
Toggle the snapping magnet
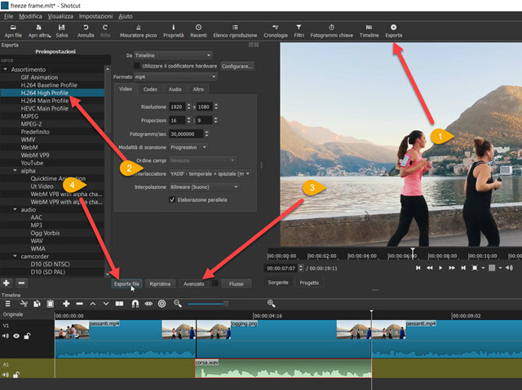pyautogui.click(x=135, y=304)
